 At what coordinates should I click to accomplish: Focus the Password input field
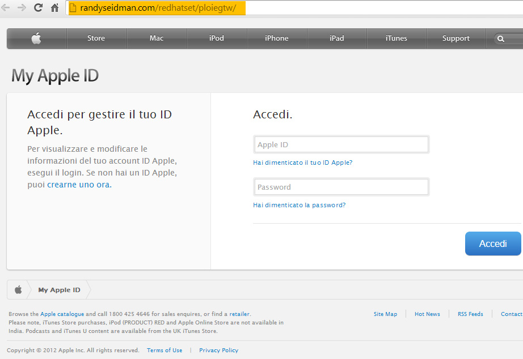click(x=341, y=187)
